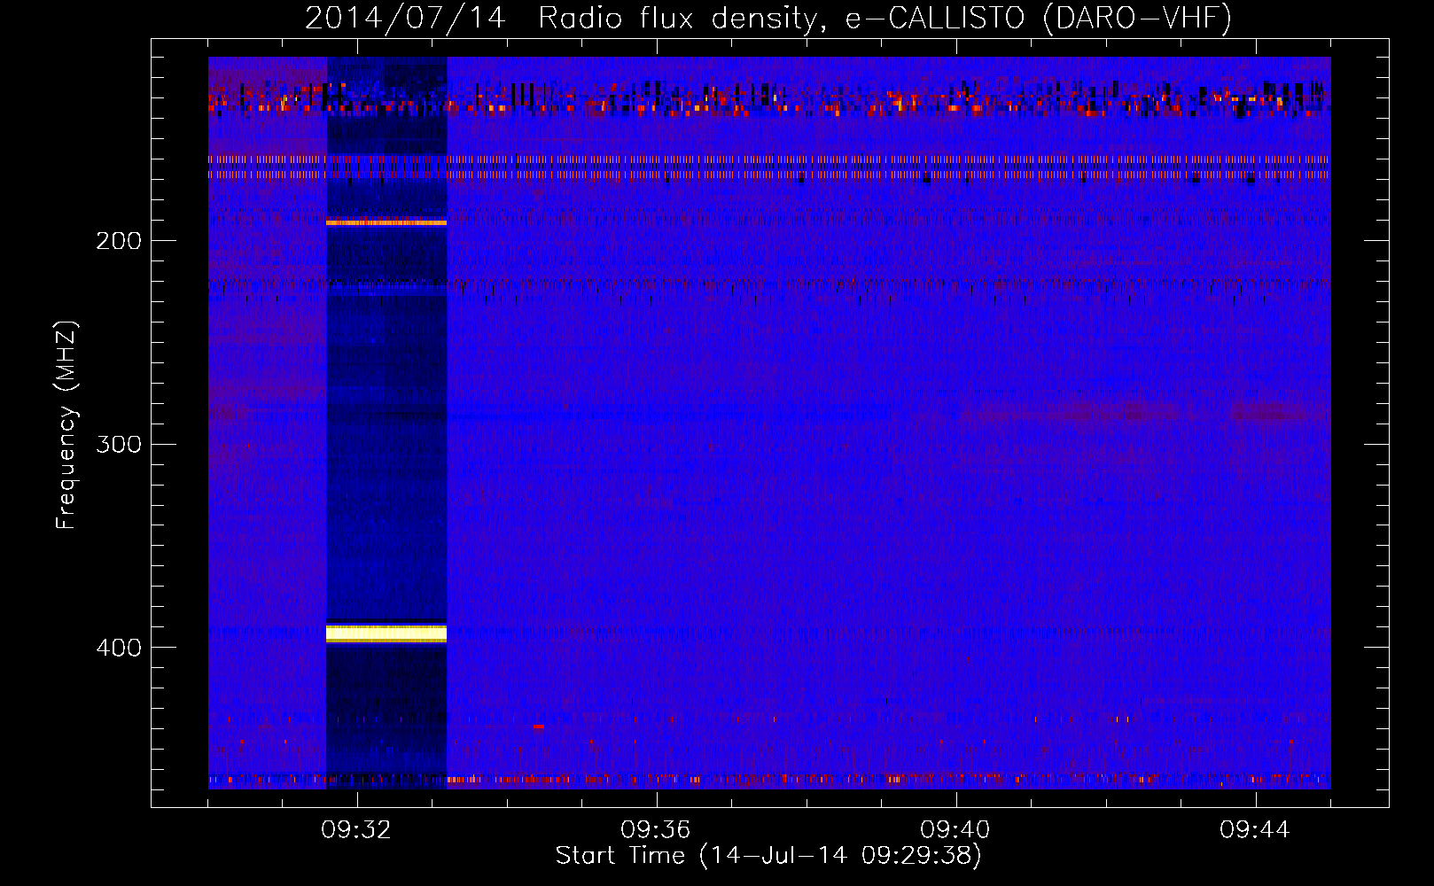Viewport: 1434px width, 886px height.
Task: Select the 200 frequency tick label
Action: pyautogui.click(x=119, y=240)
